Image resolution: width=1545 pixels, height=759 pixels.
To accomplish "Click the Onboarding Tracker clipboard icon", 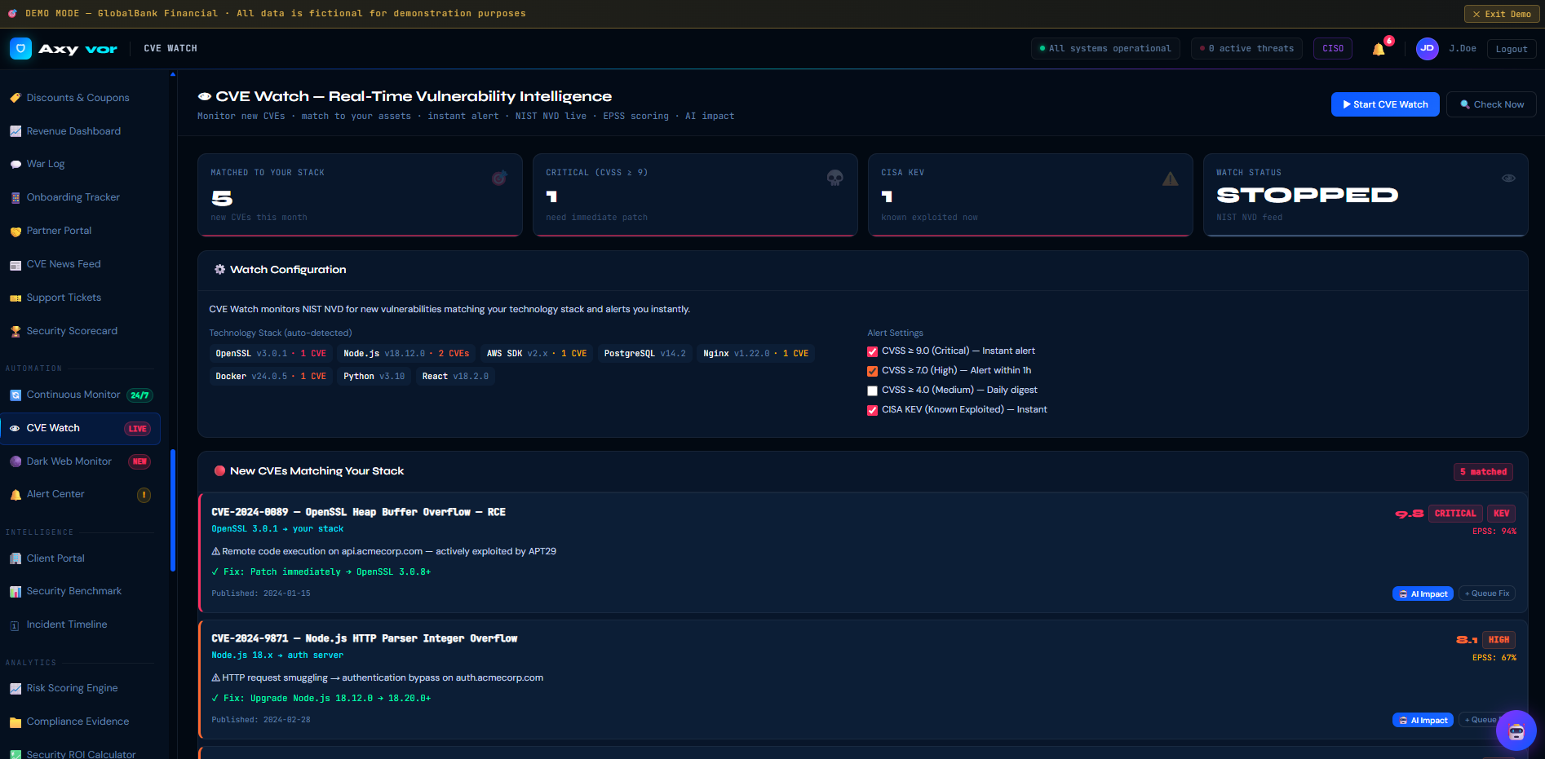I will click(x=15, y=197).
